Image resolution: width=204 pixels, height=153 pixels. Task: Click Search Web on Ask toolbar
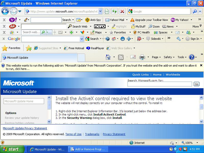[x=78, y=26]
